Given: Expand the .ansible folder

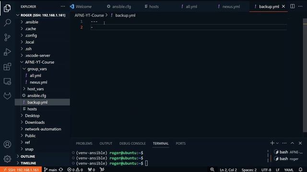Looking at the screenshot, I should (42, 22).
